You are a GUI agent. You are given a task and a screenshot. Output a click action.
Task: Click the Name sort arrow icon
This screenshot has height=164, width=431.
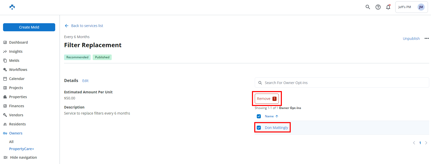(x=277, y=116)
